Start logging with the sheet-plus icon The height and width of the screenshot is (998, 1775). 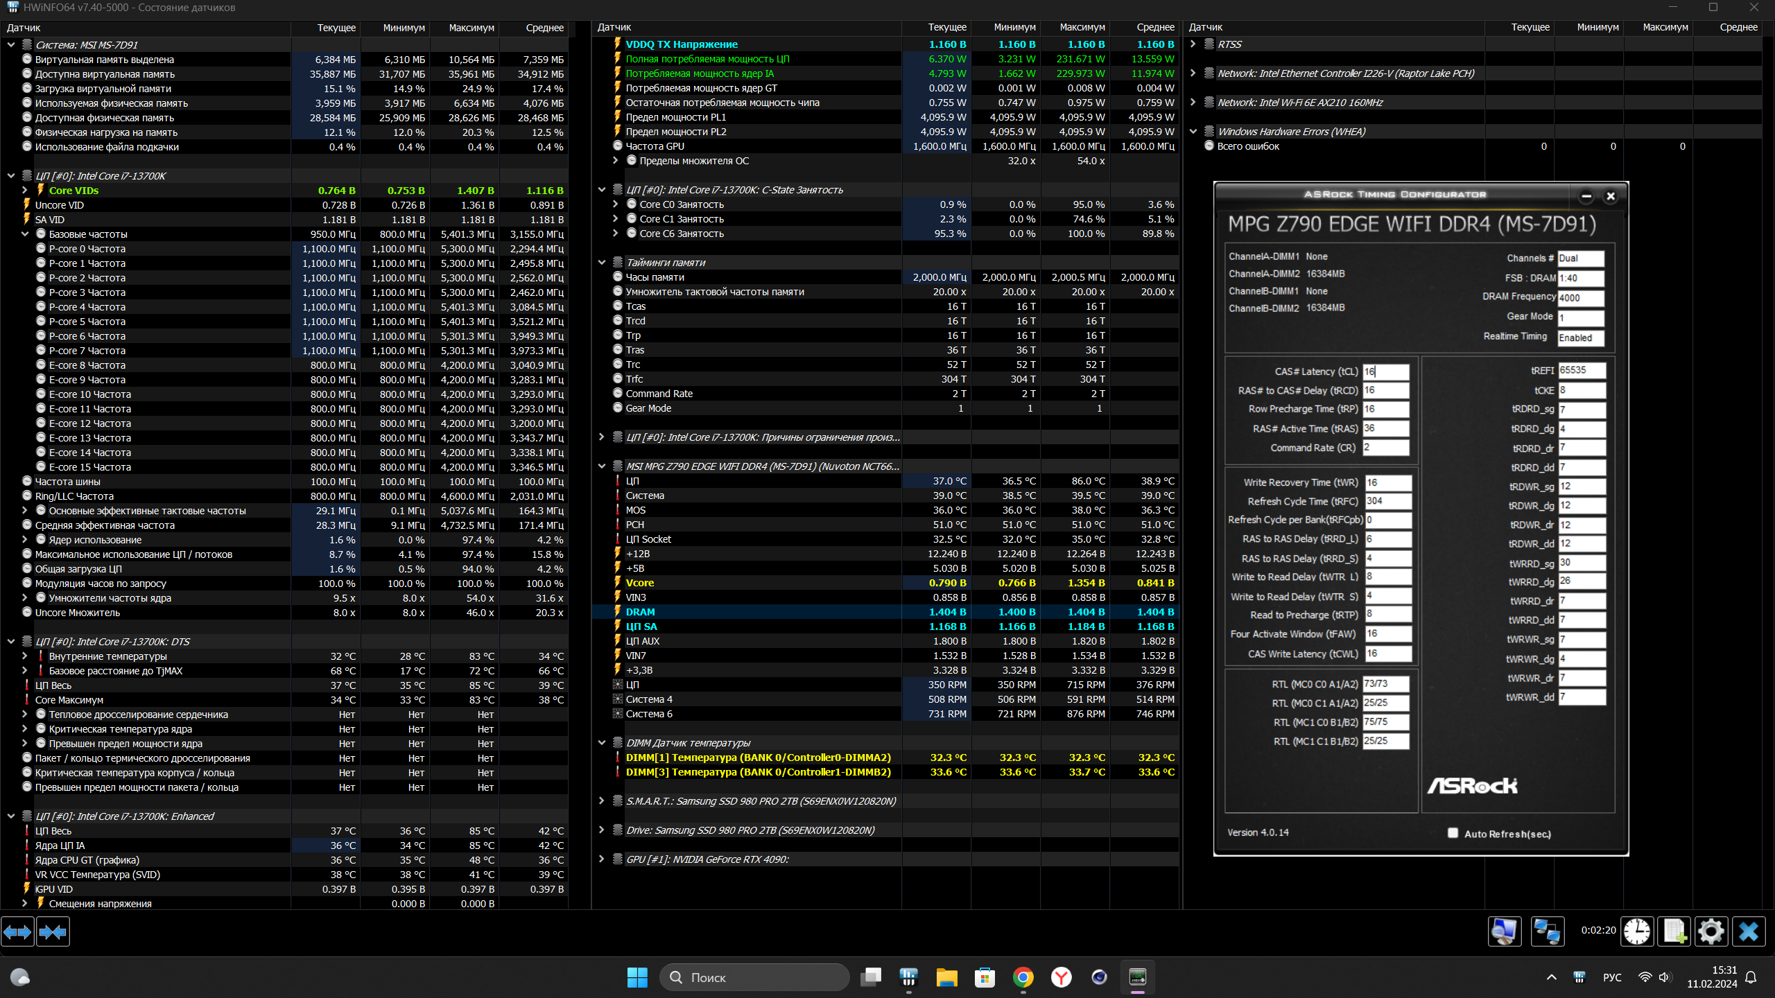(1674, 931)
